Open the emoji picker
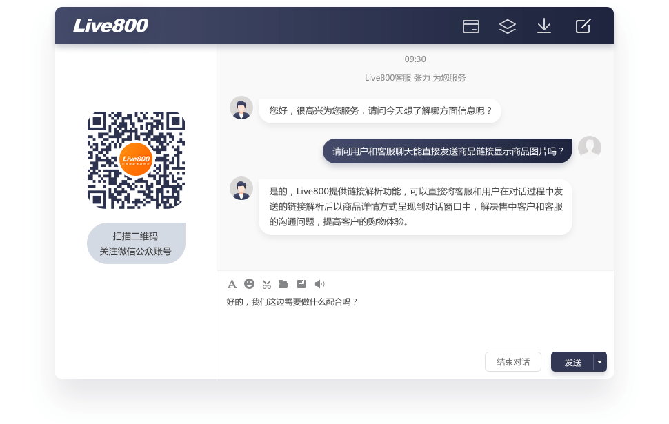This screenshot has height=424, width=669. pyautogui.click(x=249, y=283)
